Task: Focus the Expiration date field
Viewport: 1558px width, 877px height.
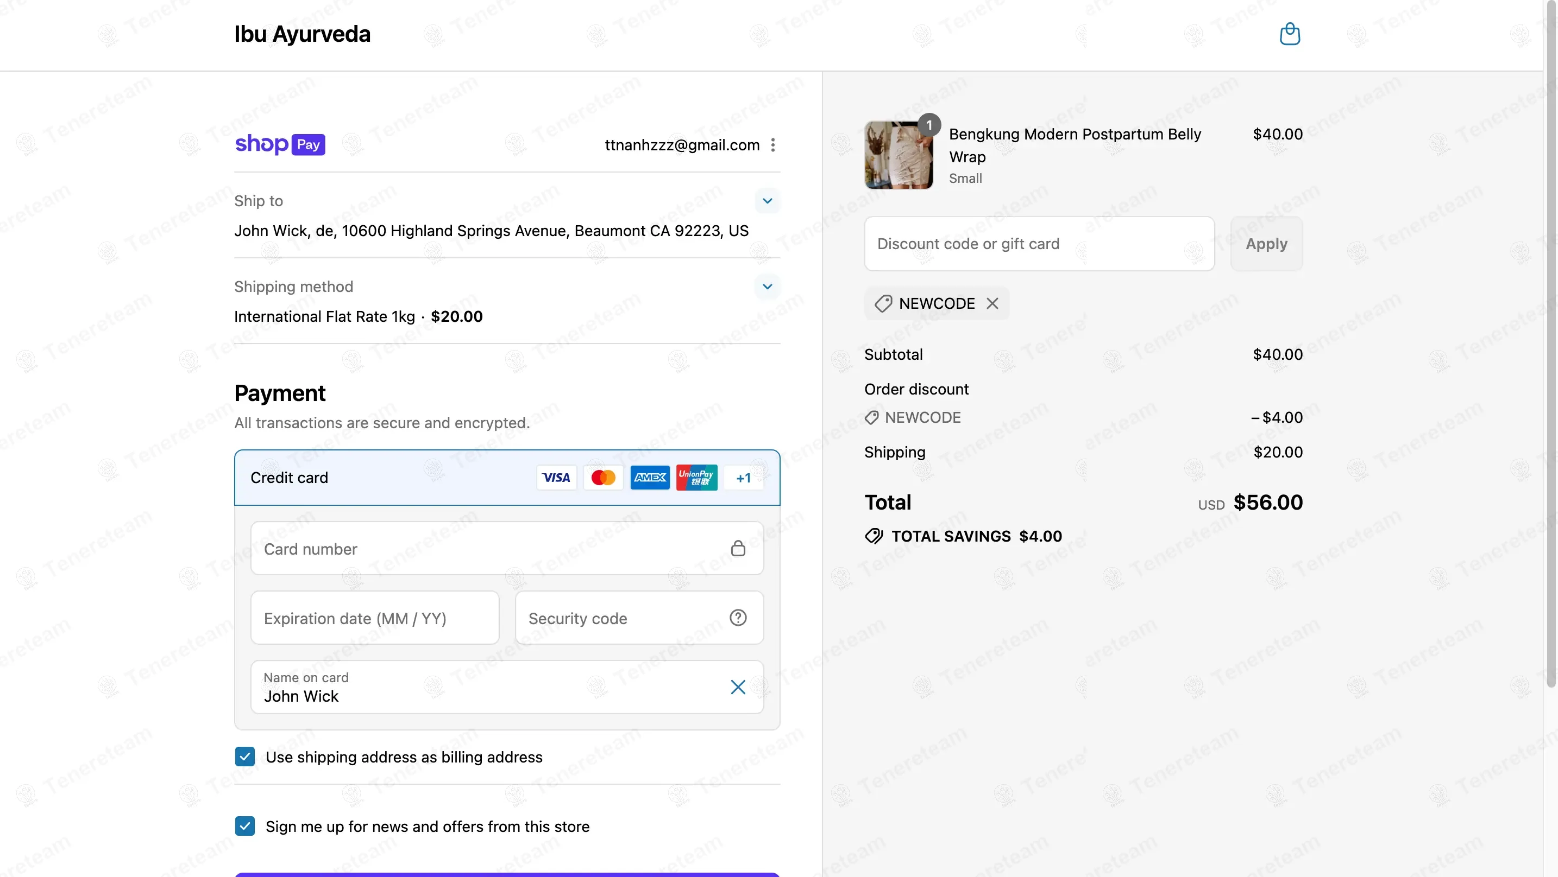Action: click(375, 618)
